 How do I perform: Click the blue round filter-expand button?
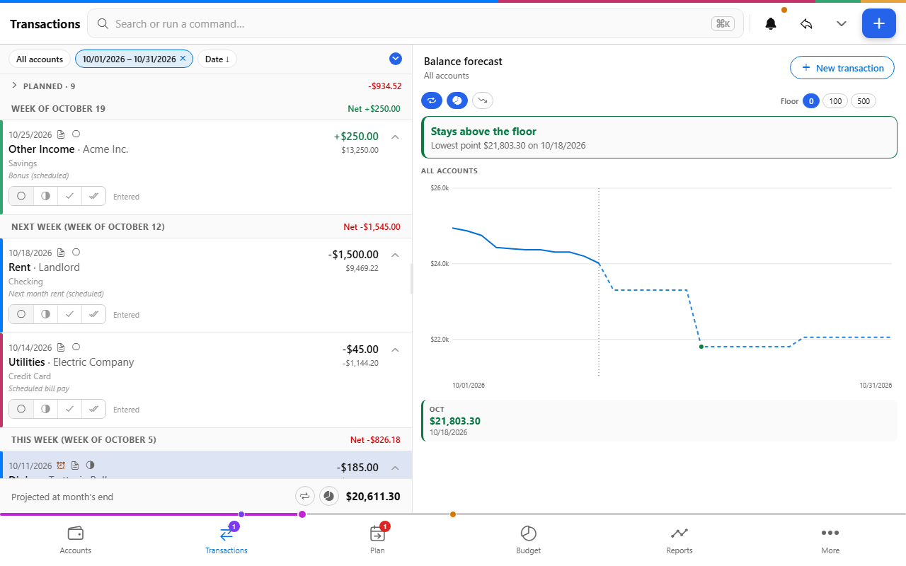pos(396,59)
